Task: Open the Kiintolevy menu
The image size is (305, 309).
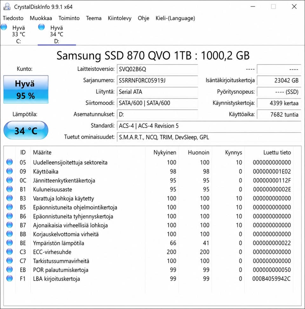Action: pos(119,18)
